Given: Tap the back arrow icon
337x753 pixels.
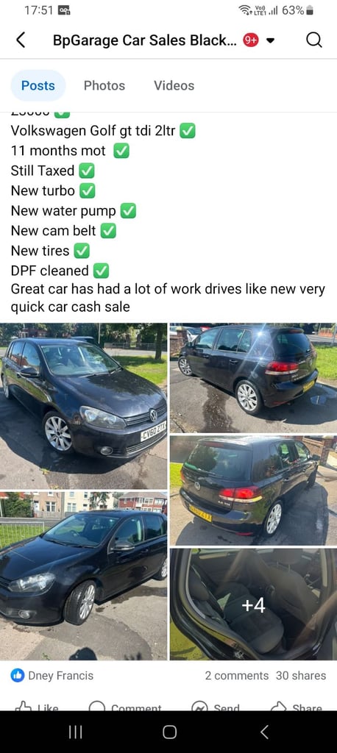Looking at the screenshot, I should (x=20, y=40).
